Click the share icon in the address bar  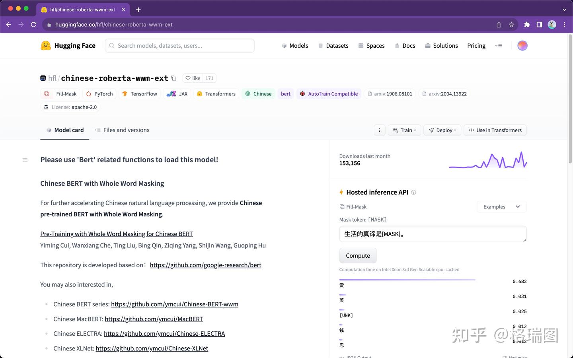[x=499, y=25]
